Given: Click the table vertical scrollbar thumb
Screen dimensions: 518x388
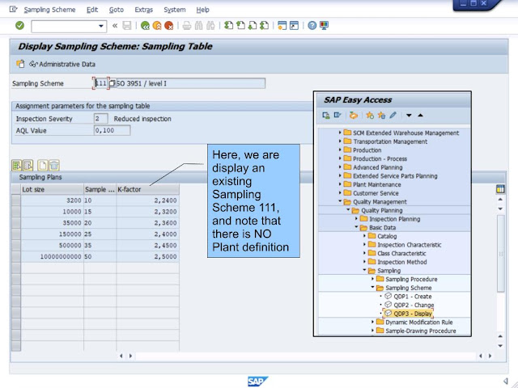Looking at the screenshot, I should pyautogui.click(x=501, y=253).
